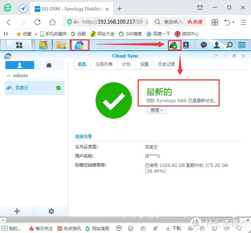Select the 百度云 connection in the sidebar
Screen dimensions: 251x233
click(35, 88)
